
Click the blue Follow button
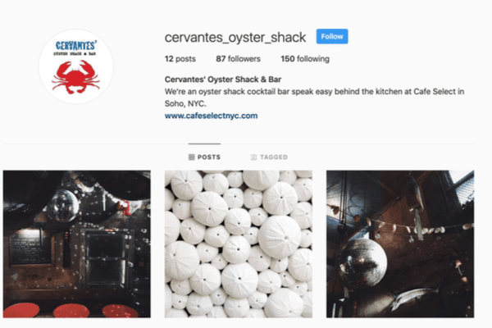(x=332, y=36)
